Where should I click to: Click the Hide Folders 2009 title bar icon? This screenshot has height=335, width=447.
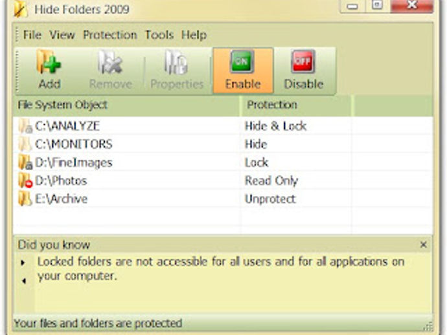point(21,10)
